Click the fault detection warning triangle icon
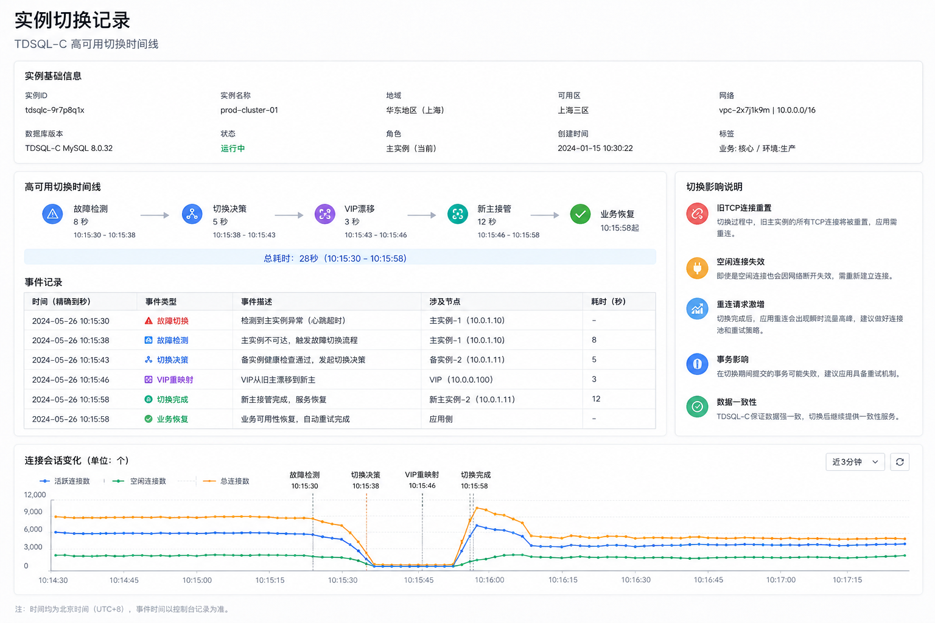This screenshot has width=935, height=623. [x=52, y=214]
